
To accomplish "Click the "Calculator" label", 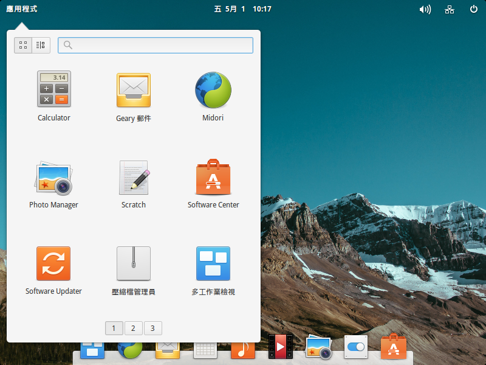I will tap(54, 118).
